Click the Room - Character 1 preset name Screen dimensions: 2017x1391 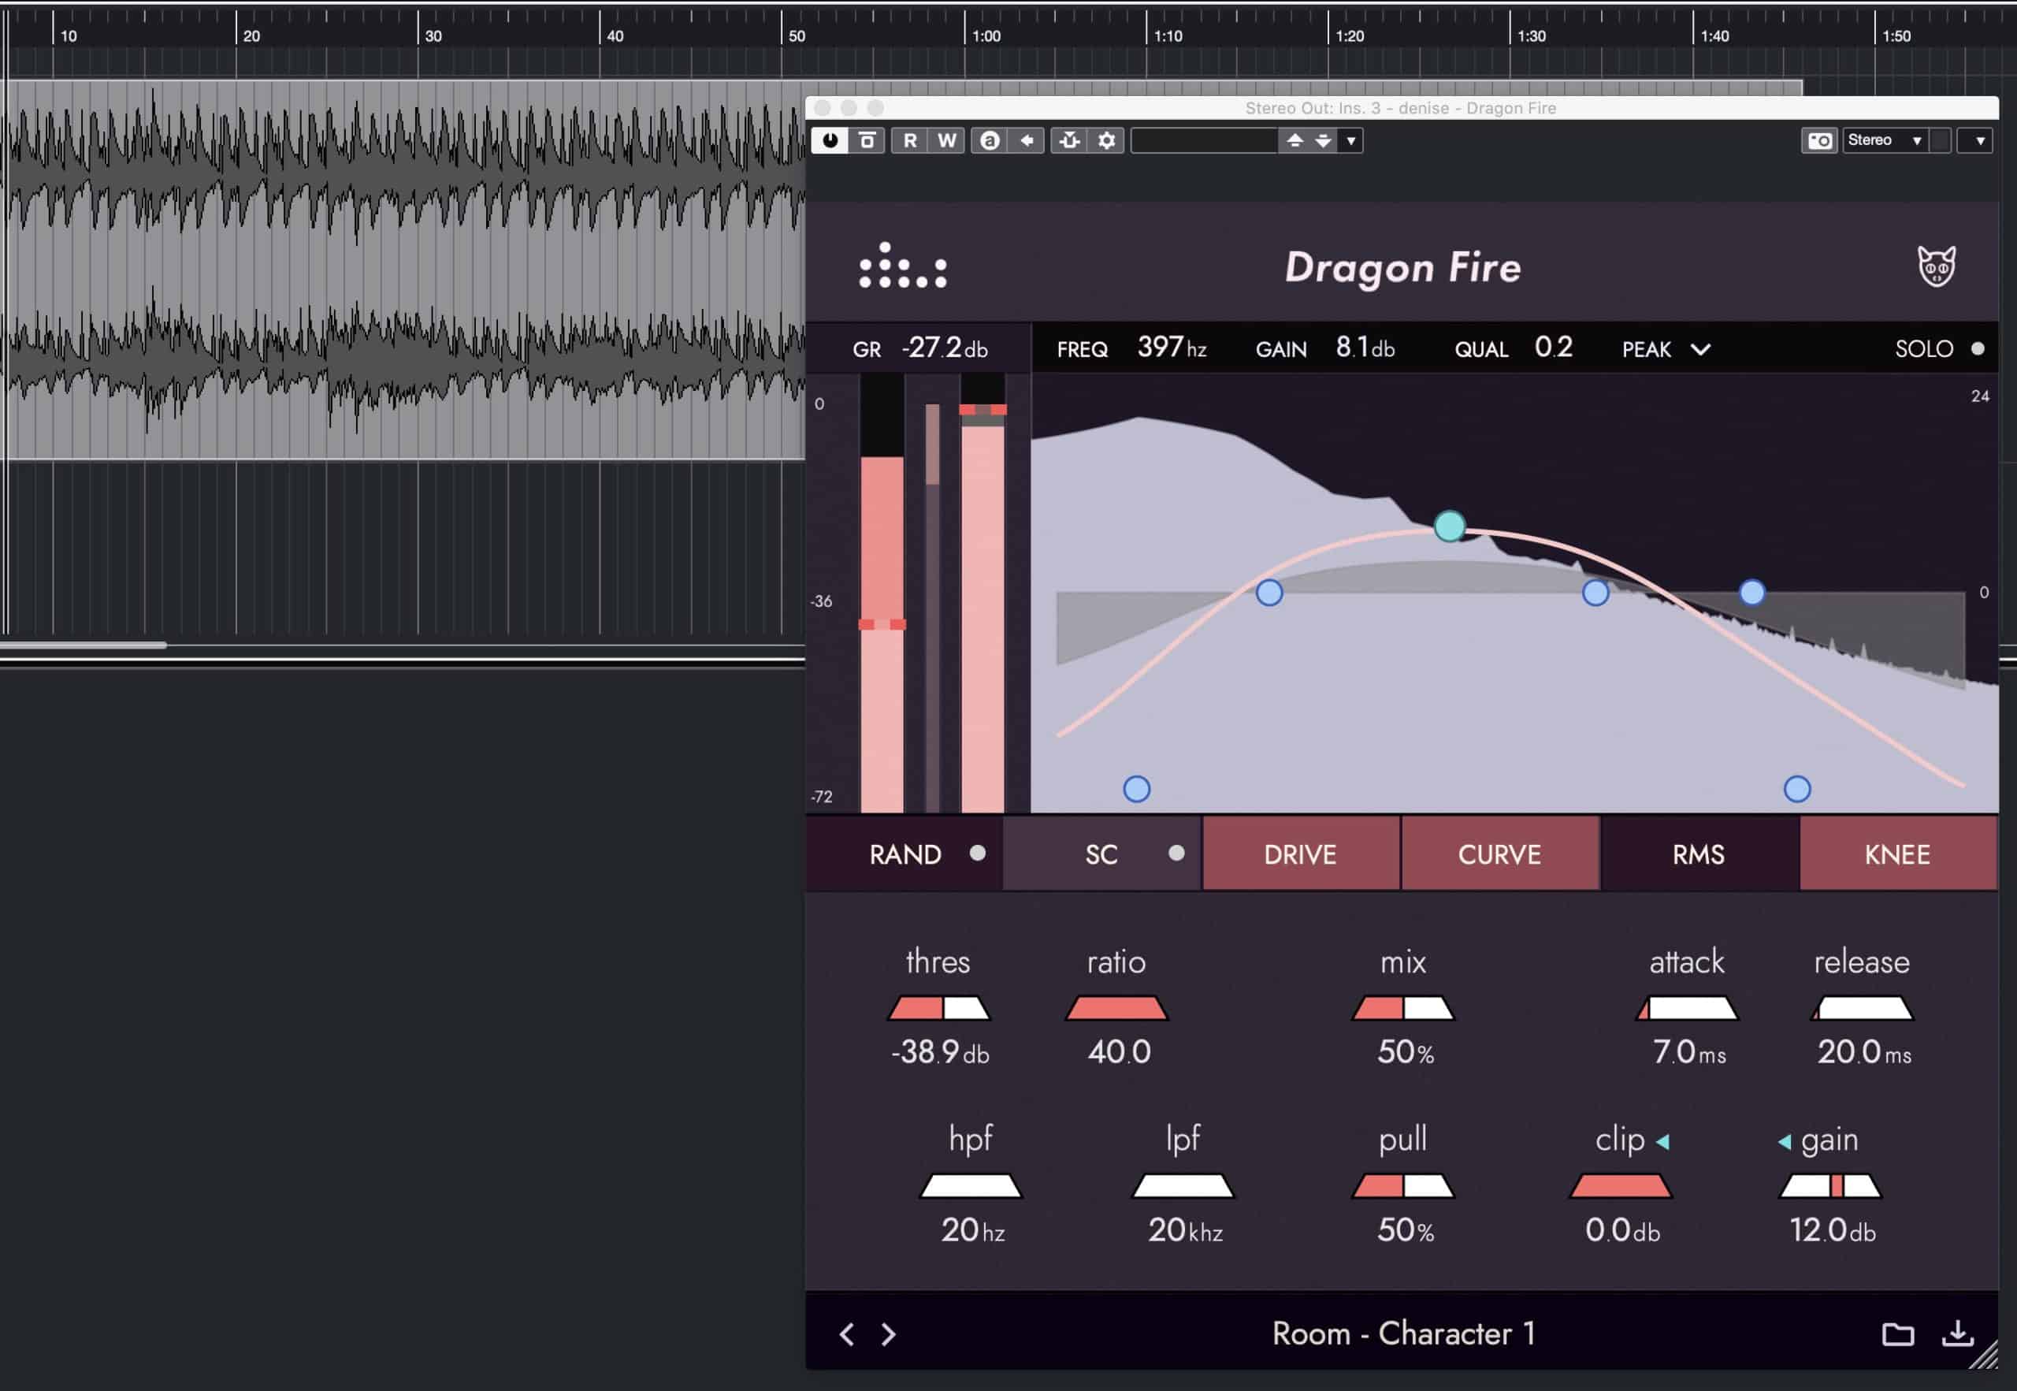click(1402, 1333)
